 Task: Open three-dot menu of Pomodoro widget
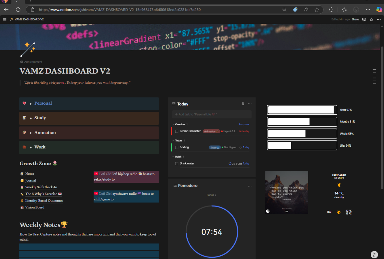[x=250, y=186]
